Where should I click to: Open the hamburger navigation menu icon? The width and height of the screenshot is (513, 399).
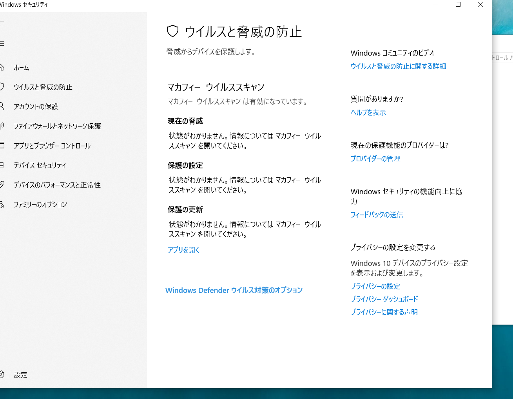pos(2,43)
